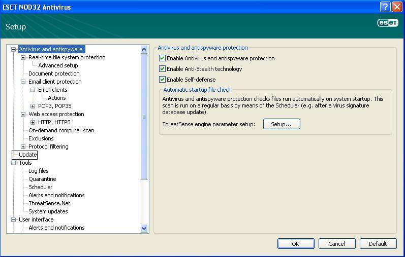Select Tools tree item
This screenshot has height=257, width=405.
[25, 163]
